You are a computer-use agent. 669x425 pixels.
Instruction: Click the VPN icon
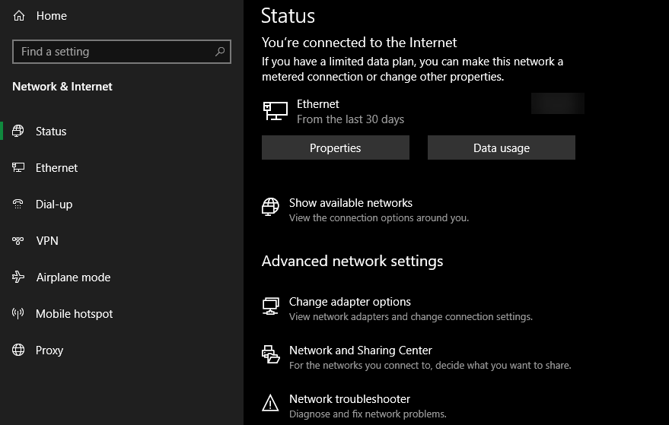(x=19, y=241)
